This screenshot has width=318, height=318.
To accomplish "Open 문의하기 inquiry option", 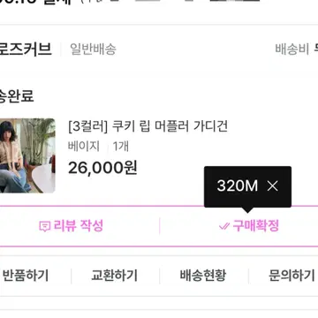I will [291, 276].
